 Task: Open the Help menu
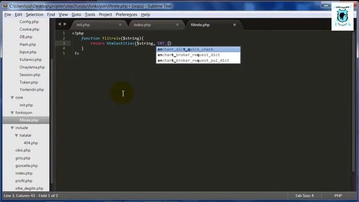point(145,15)
